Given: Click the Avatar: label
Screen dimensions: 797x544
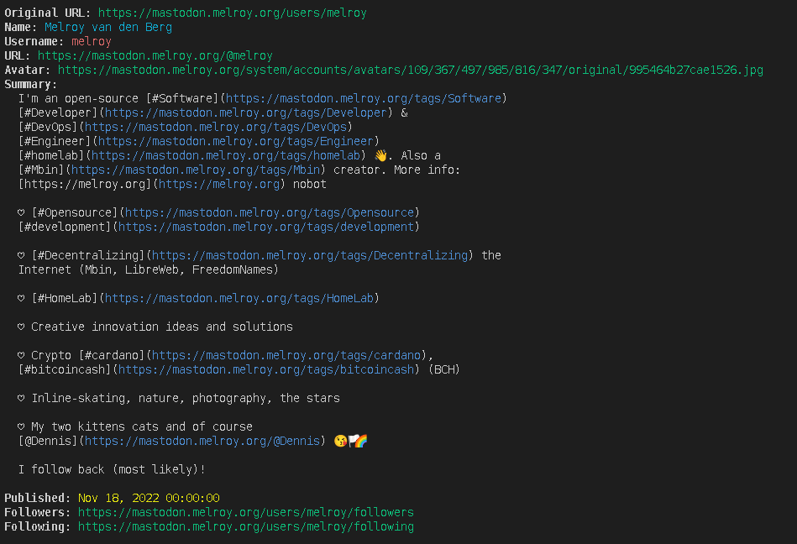Looking at the screenshot, I should (x=27, y=70).
